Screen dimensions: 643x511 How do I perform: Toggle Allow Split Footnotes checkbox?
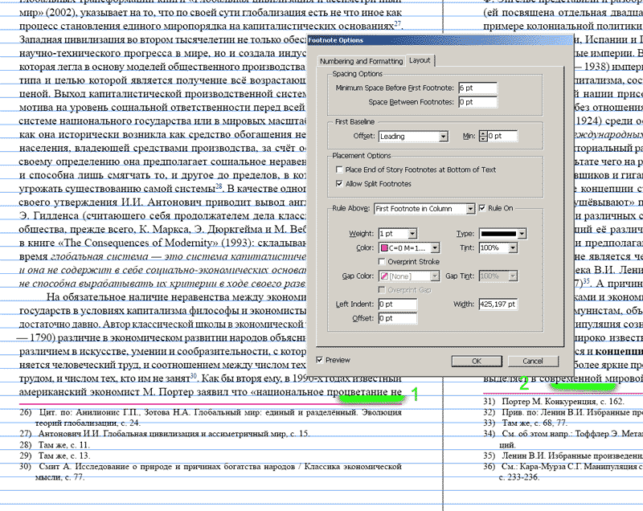[x=339, y=184]
